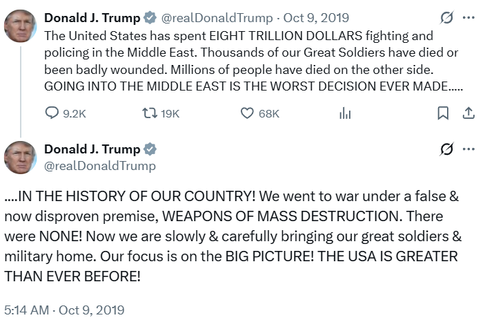Viewport: 485px width, 320px height.
Task: View analytics of the first tweet
Action: pyautogui.click(x=345, y=113)
